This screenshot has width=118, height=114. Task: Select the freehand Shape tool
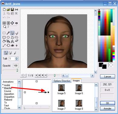coord(16,37)
